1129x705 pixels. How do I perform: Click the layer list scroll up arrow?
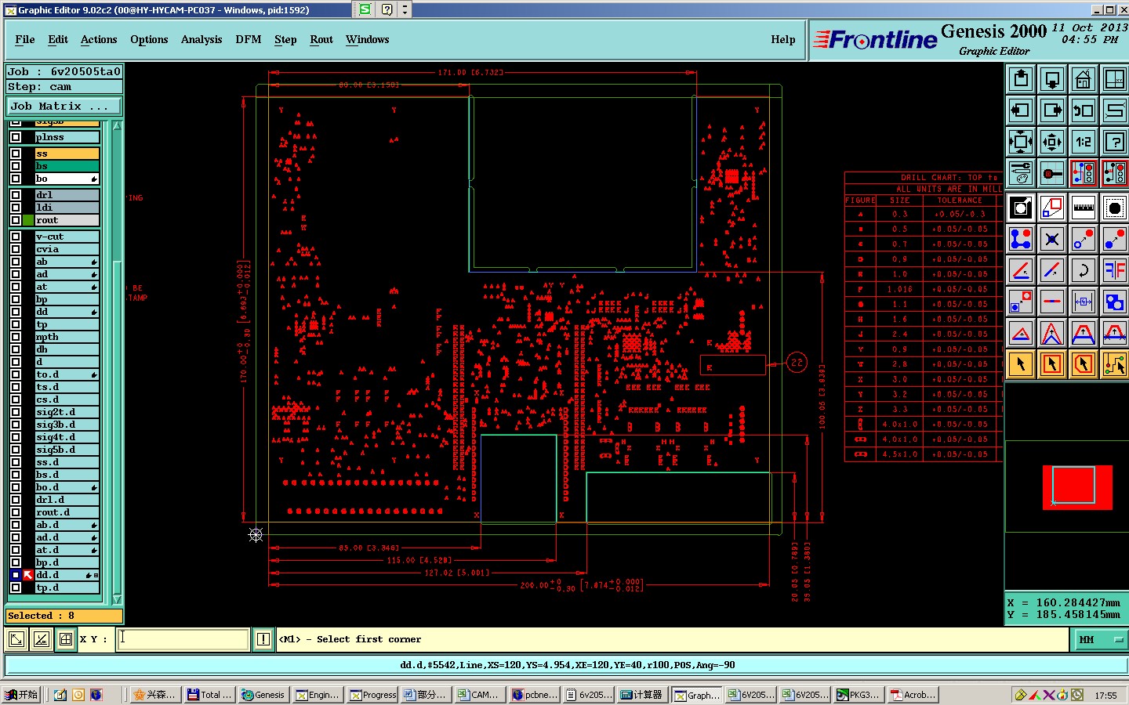117,126
